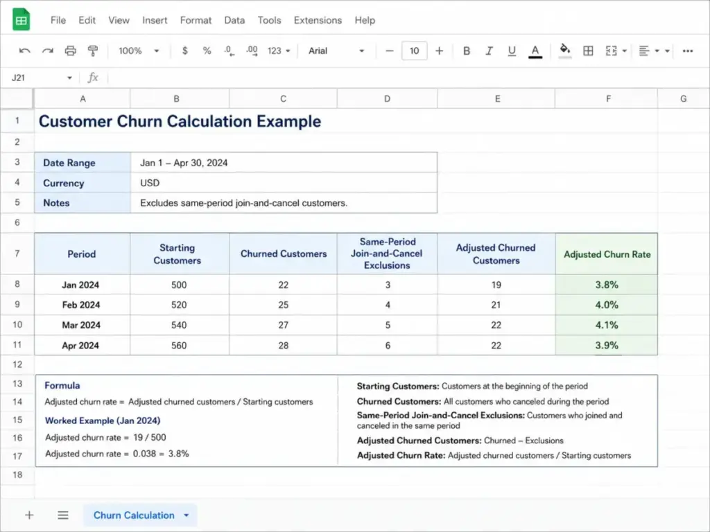Open the Arial font dropdown
This screenshot has width=710, height=532.
pyautogui.click(x=336, y=51)
